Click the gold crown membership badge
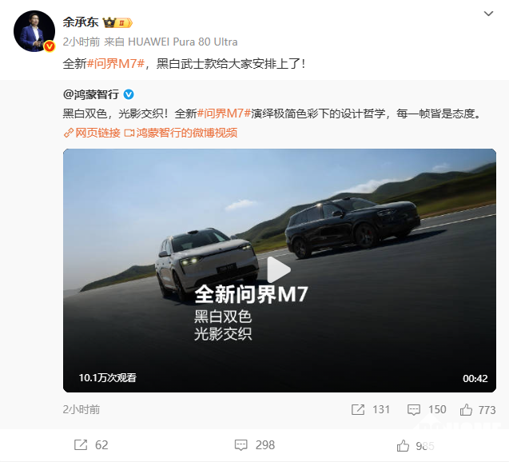This screenshot has width=509, height=462. coord(117,22)
